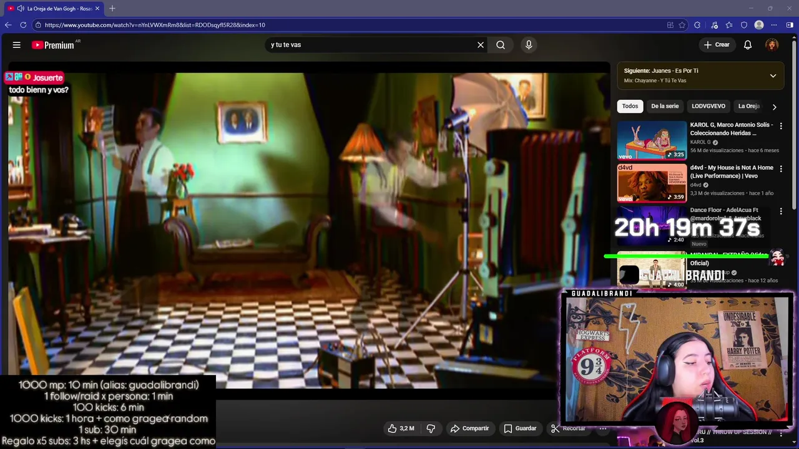Open browser media control music icon

pos(714,25)
